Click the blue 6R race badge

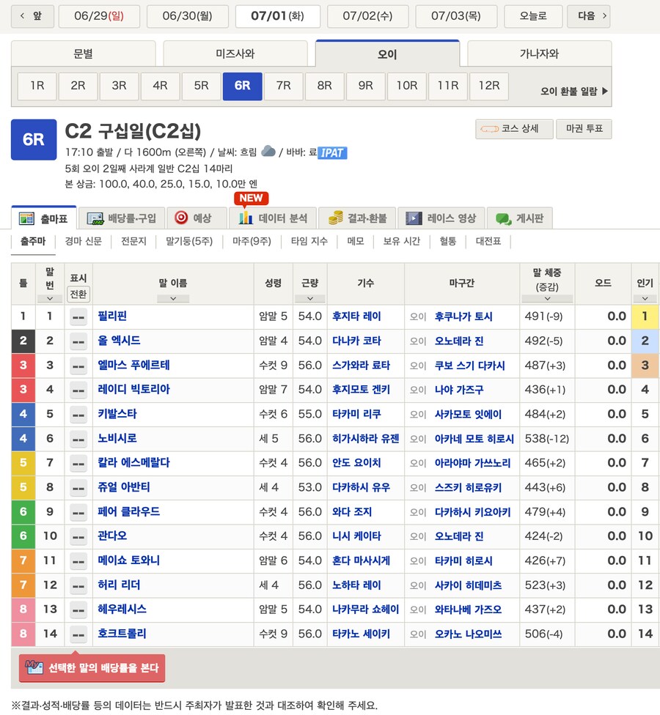tap(34, 139)
